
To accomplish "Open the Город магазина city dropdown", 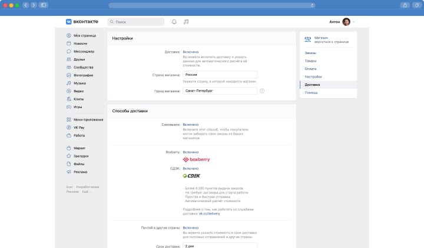I will [220, 91].
